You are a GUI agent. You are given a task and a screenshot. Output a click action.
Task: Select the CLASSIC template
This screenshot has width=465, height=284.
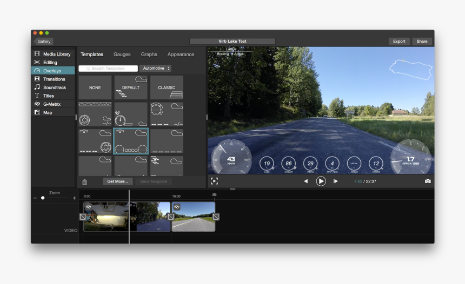coord(167,87)
